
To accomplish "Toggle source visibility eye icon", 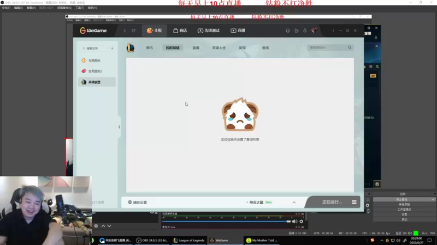I will point(152,212).
